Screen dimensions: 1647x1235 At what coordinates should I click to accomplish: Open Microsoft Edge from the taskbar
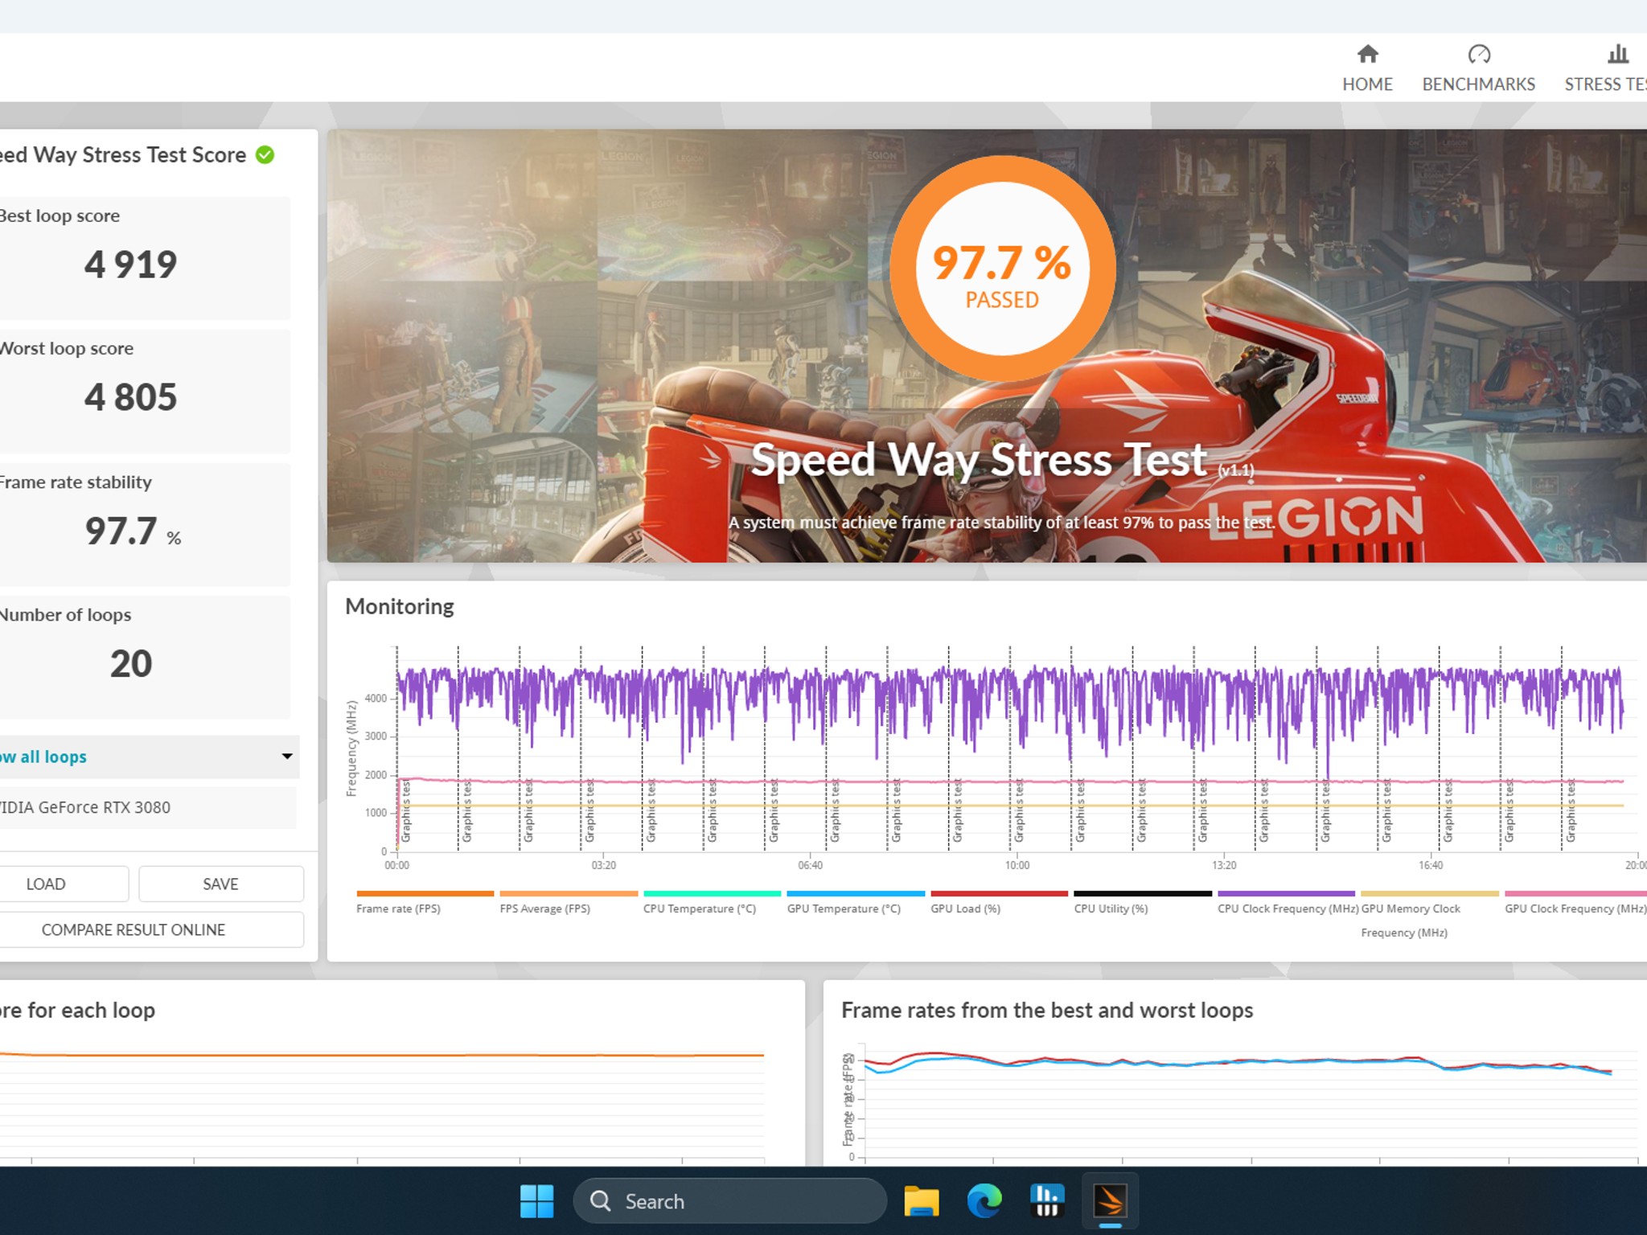[x=983, y=1200]
